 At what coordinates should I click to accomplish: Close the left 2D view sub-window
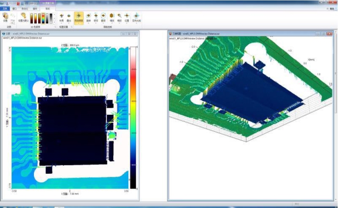coord(135,33)
